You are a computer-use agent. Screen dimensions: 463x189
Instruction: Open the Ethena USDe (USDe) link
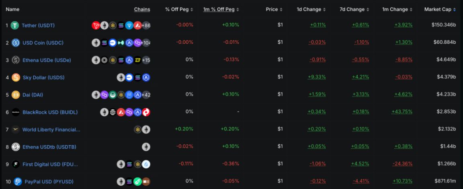[47, 60]
